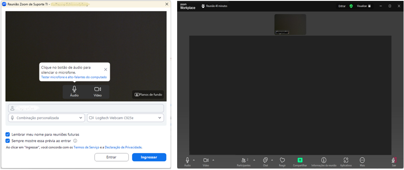Open Informações da reunião
404x170 pixels.
coord(324,162)
